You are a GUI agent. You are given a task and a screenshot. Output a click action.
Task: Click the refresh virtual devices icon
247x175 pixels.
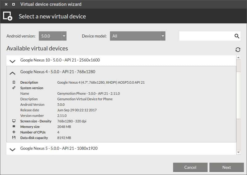coord(238,50)
